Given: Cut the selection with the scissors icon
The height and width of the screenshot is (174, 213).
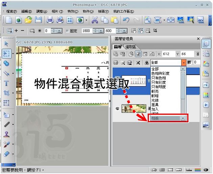Looking at the screenshot, I should click(x=95, y=20).
